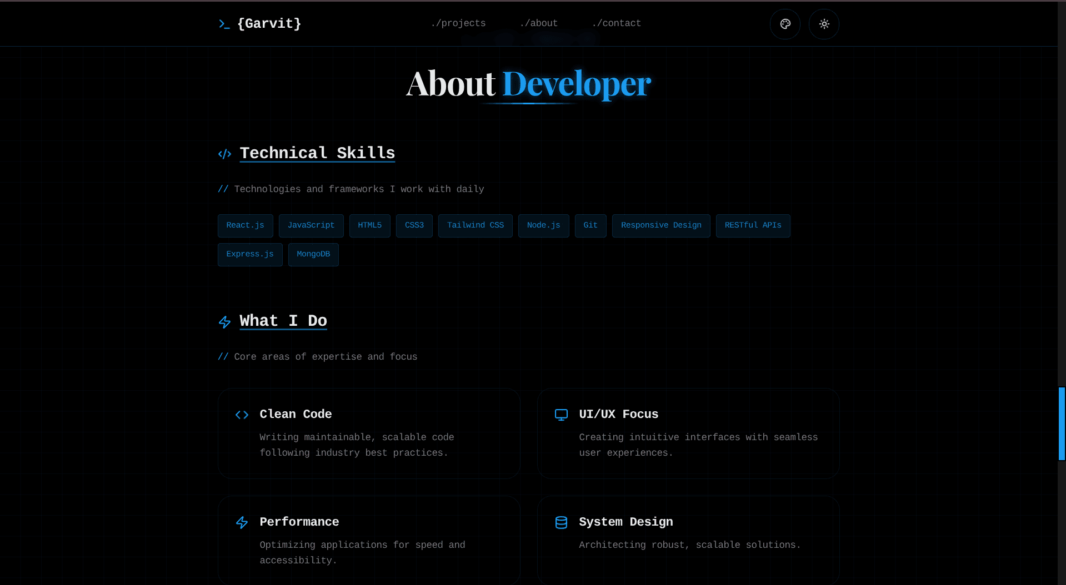1066x585 pixels.
Task: Click the terminal prompt logo icon
Action: pyautogui.click(x=224, y=24)
